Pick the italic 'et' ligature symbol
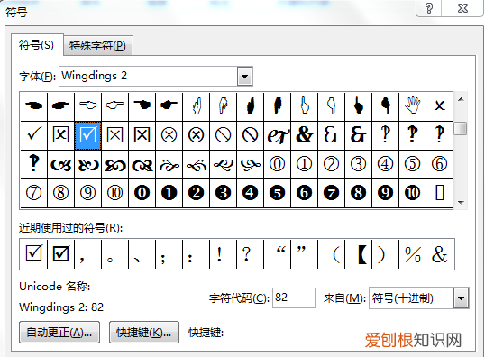This screenshot has width=485, height=357. pos(277,135)
